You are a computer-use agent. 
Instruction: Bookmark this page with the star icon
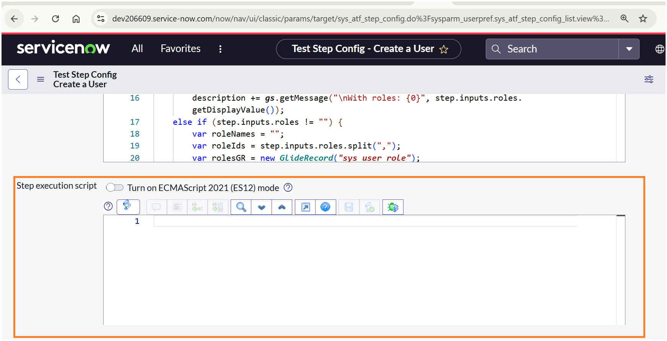[643, 18]
